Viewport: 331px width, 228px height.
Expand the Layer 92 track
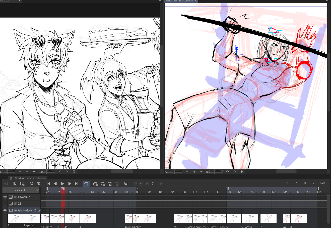pyautogui.click(x=16, y=197)
